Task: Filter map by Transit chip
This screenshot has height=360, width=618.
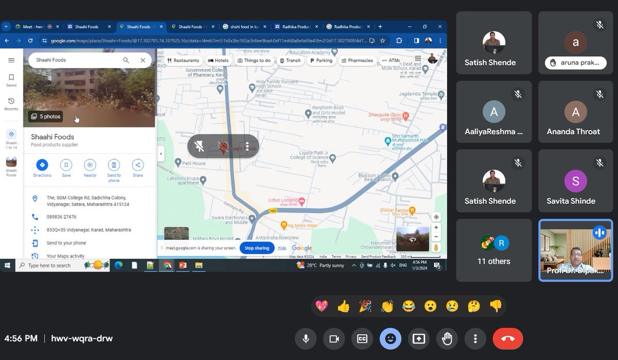Action: click(290, 60)
